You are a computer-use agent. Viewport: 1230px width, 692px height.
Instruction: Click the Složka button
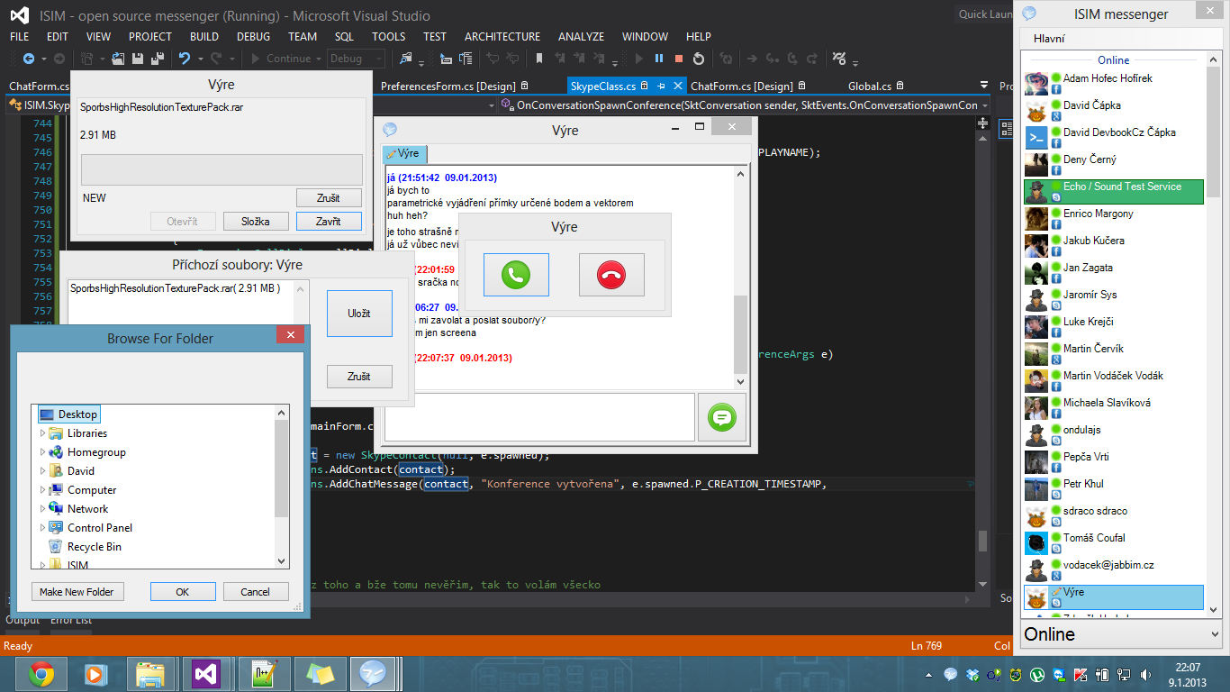[x=256, y=221]
